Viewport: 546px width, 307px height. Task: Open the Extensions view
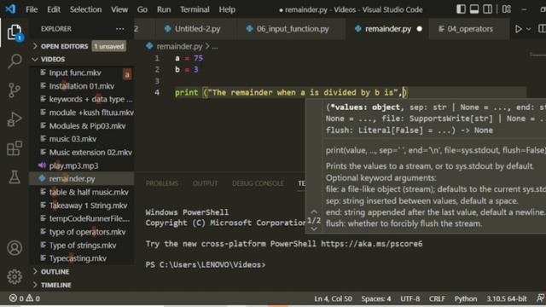[x=15, y=148]
